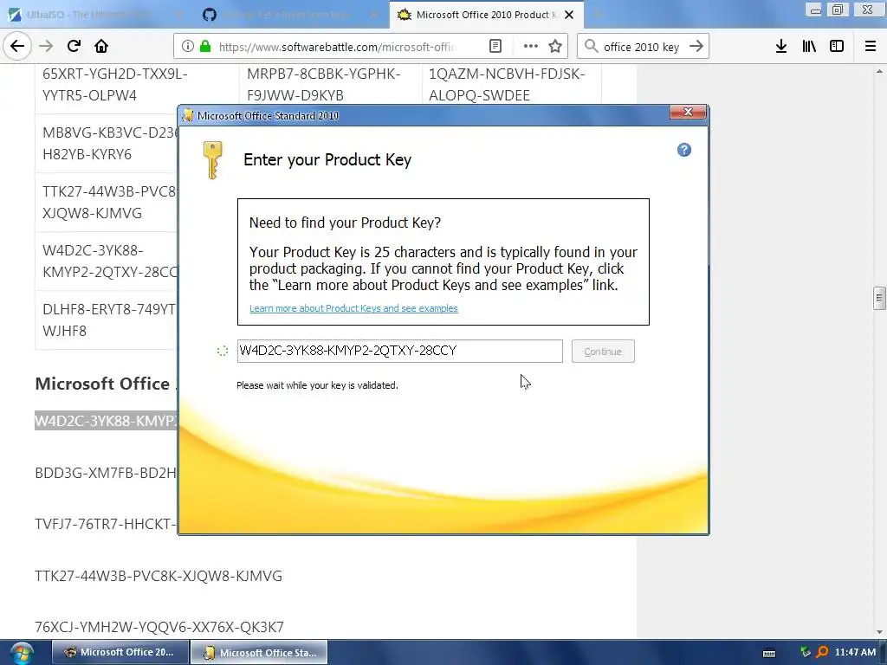The height and width of the screenshot is (665, 887).
Task: Open Learn more about Product Keys link
Action: point(353,308)
